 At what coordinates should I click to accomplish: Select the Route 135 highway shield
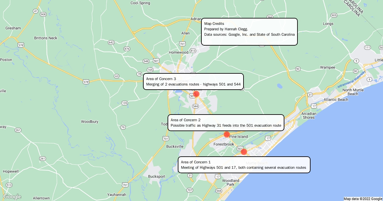(124, 103)
